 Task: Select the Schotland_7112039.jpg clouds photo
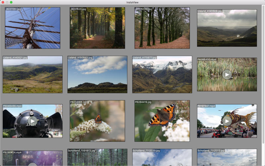pyautogui.click(x=162, y=158)
